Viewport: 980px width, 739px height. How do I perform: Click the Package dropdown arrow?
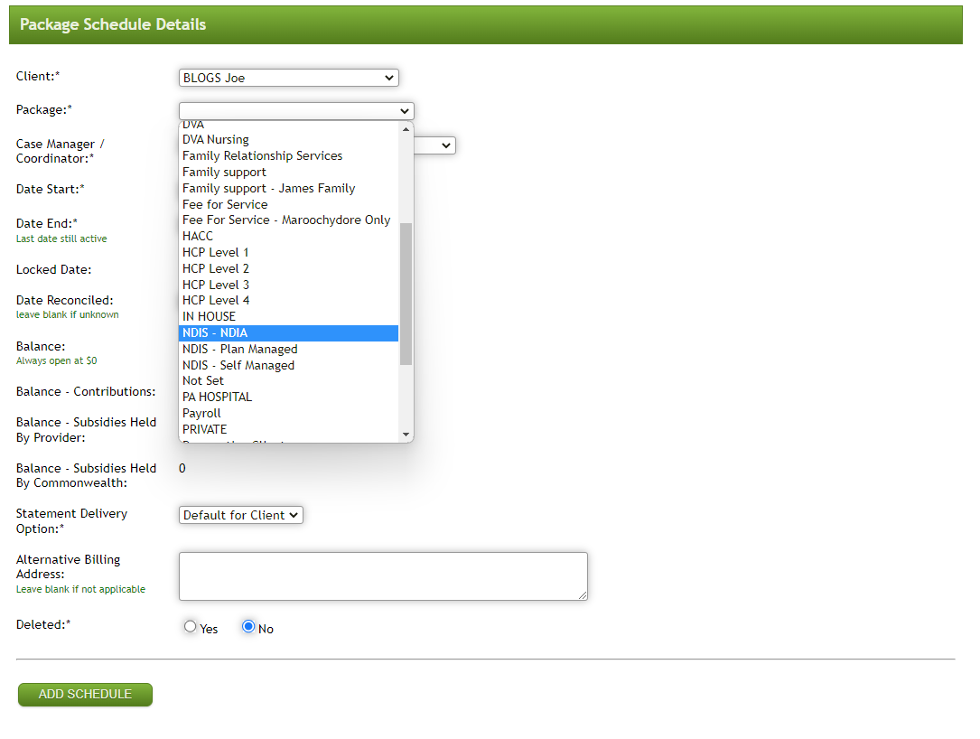click(x=404, y=111)
